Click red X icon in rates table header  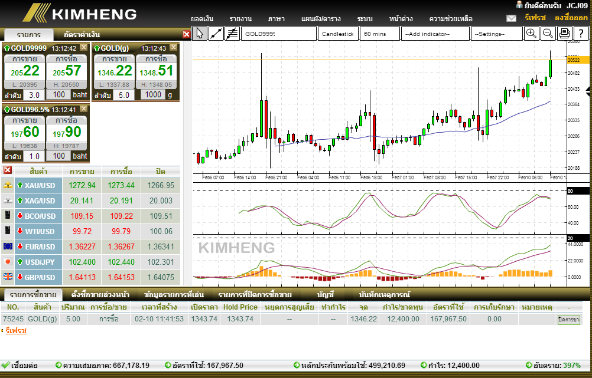click(8, 170)
